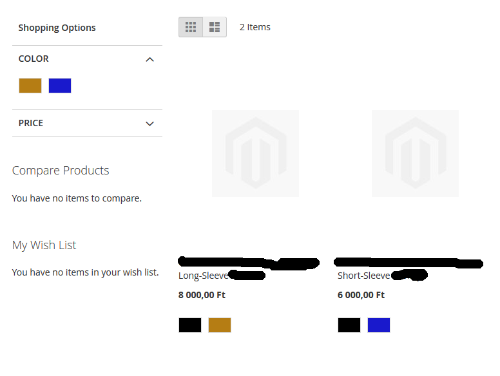Open the Short-Sleeve product name link
The height and width of the screenshot is (376, 500).
[364, 276]
